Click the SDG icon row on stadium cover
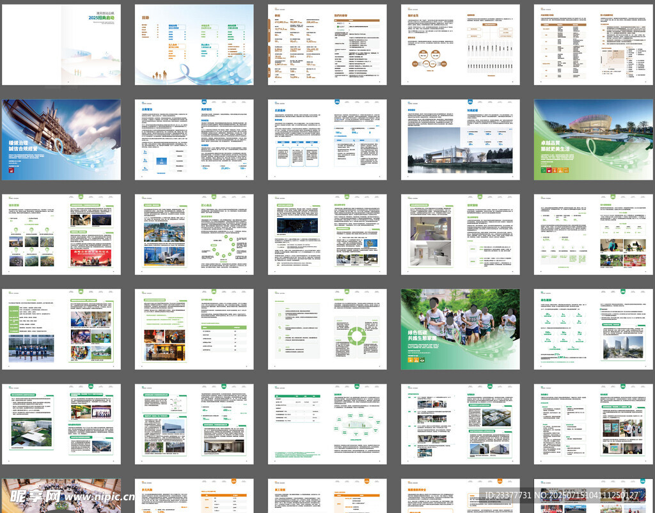655x513 pixels. point(555,171)
